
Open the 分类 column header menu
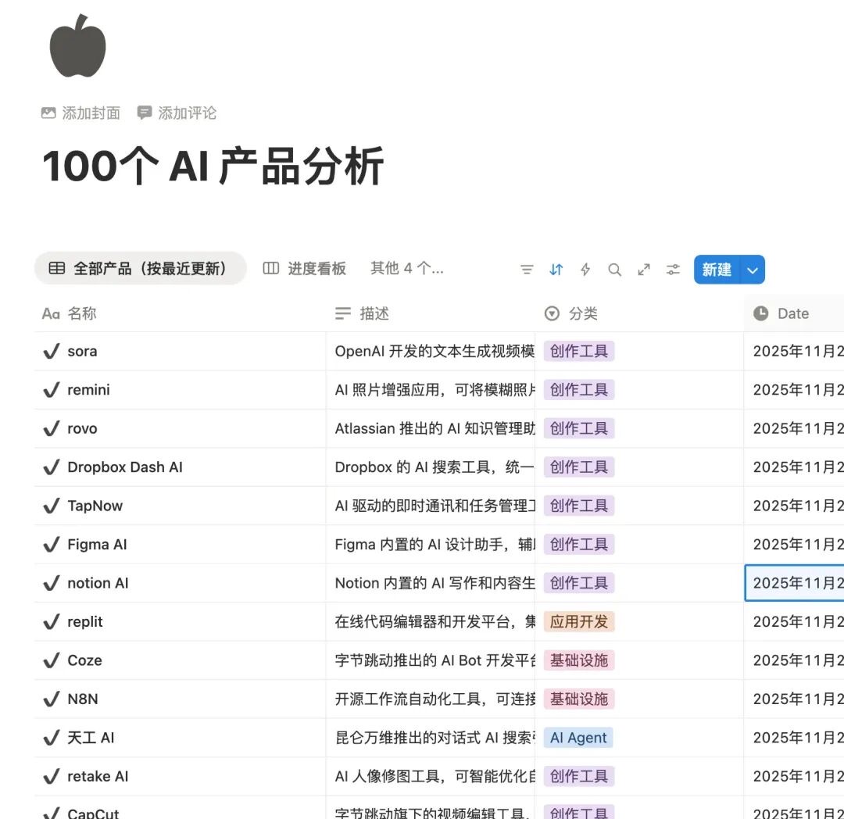[x=582, y=313]
